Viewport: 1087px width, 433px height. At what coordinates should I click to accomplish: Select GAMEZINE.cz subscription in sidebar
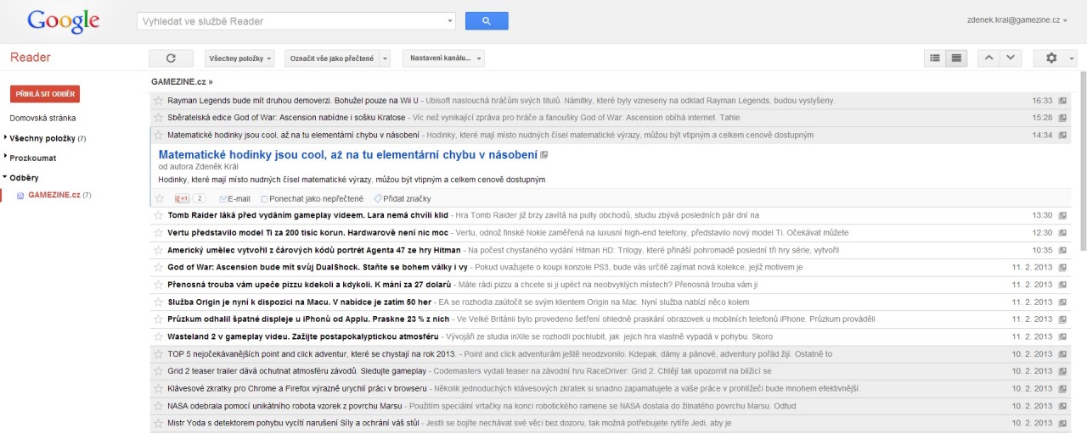click(54, 195)
